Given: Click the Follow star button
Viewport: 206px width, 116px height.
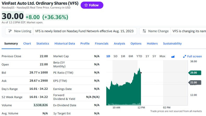Looking at the screenshot, I should point(92,5).
